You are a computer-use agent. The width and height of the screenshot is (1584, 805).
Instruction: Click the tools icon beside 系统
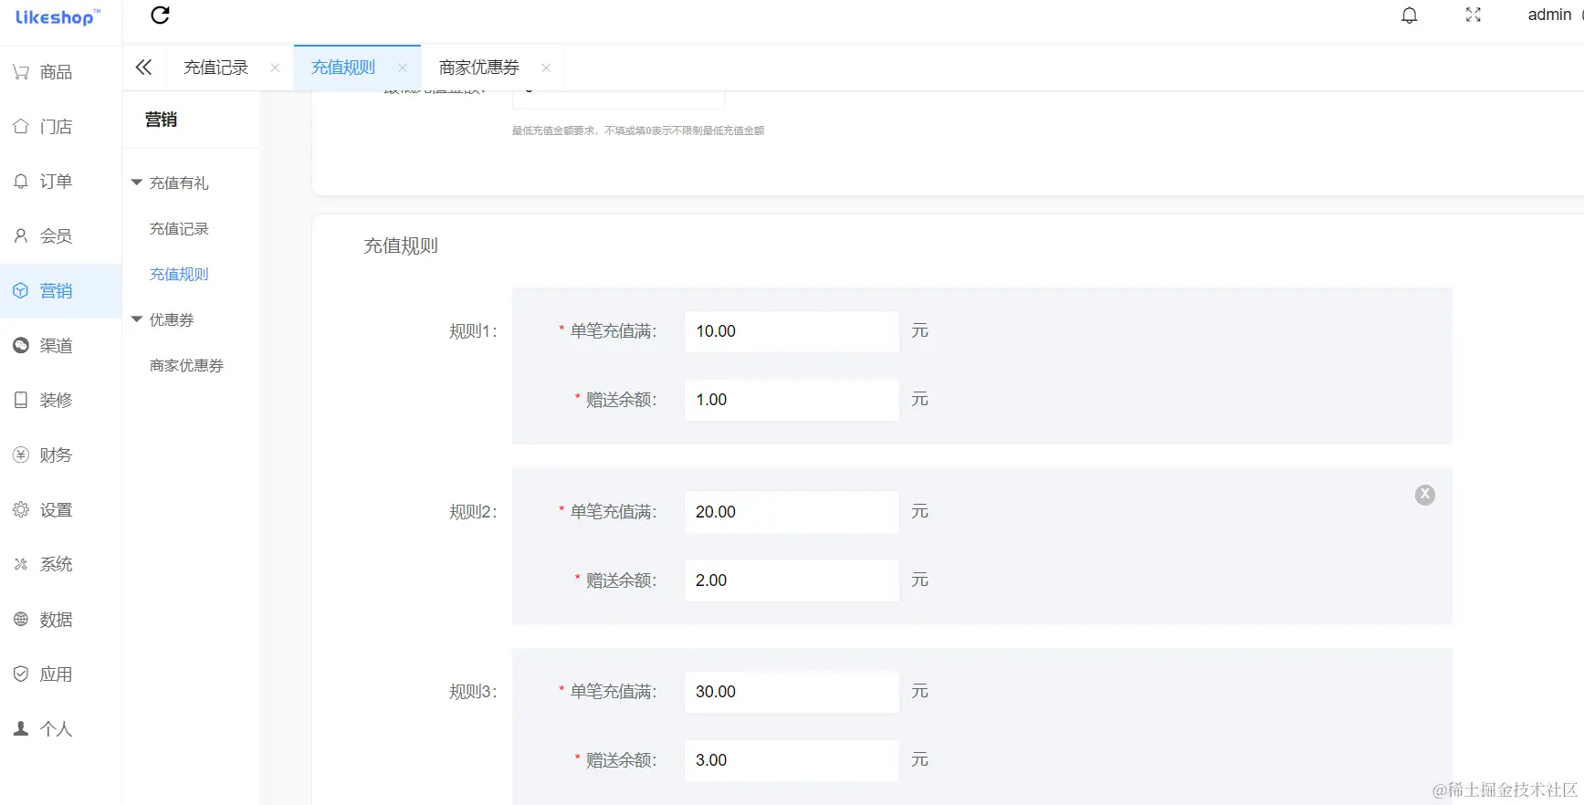click(21, 565)
